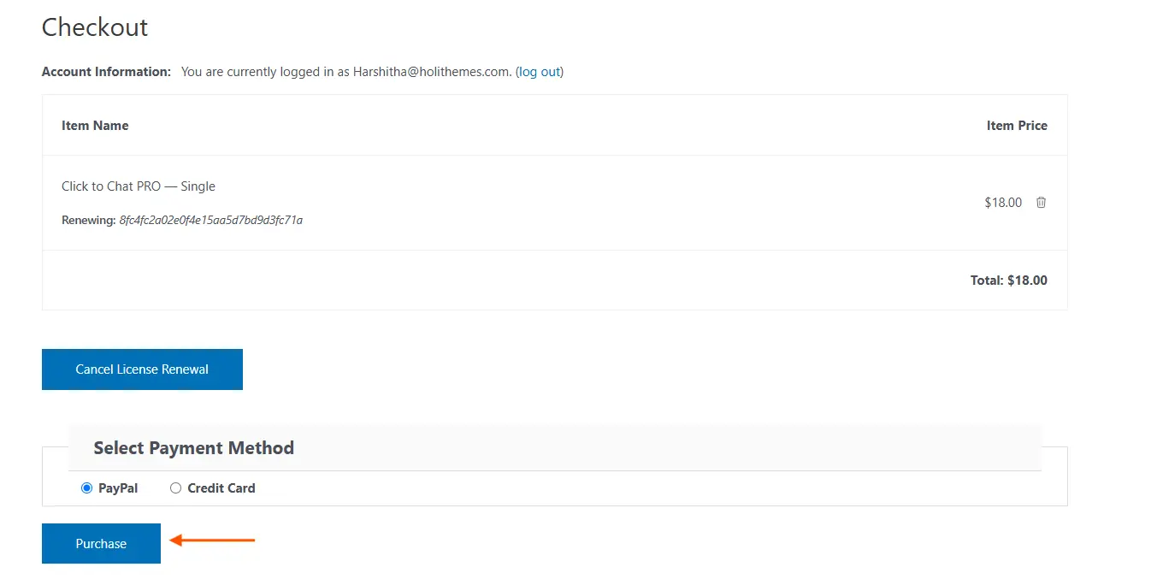Click the Item Price column header

[1016, 126]
